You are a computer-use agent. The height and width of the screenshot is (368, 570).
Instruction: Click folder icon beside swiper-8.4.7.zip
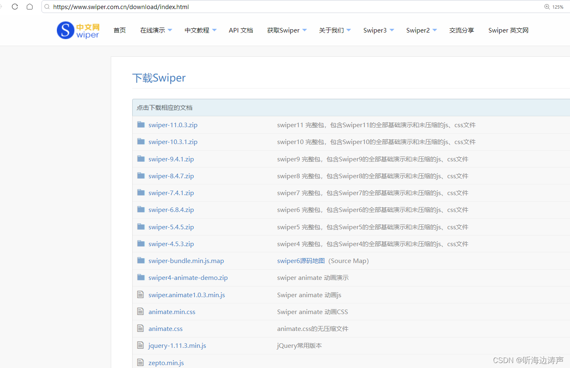(x=141, y=175)
